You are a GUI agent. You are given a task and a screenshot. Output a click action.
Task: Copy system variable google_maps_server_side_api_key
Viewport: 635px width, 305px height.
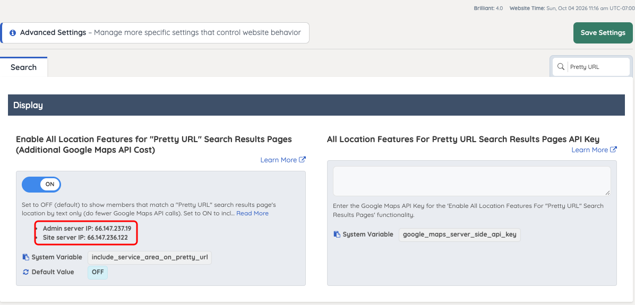[460, 234]
